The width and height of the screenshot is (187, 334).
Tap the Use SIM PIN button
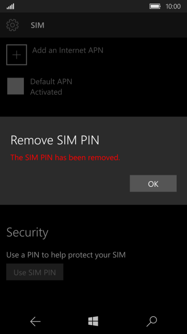(35, 272)
